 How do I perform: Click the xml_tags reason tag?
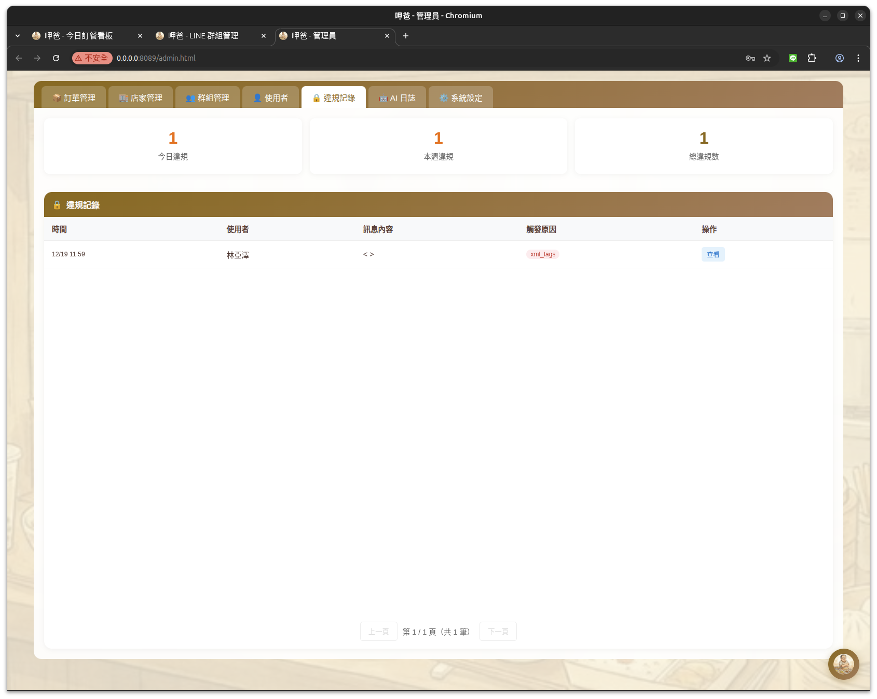point(542,254)
